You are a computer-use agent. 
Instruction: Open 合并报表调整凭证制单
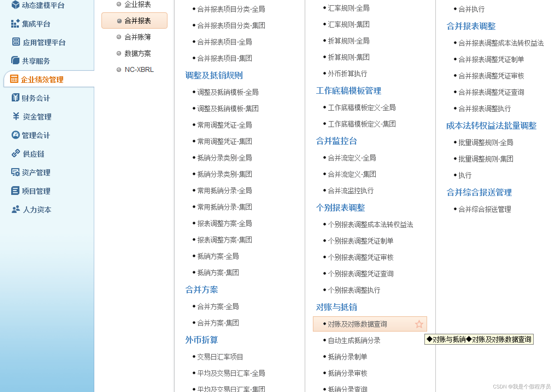(x=491, y=59)
